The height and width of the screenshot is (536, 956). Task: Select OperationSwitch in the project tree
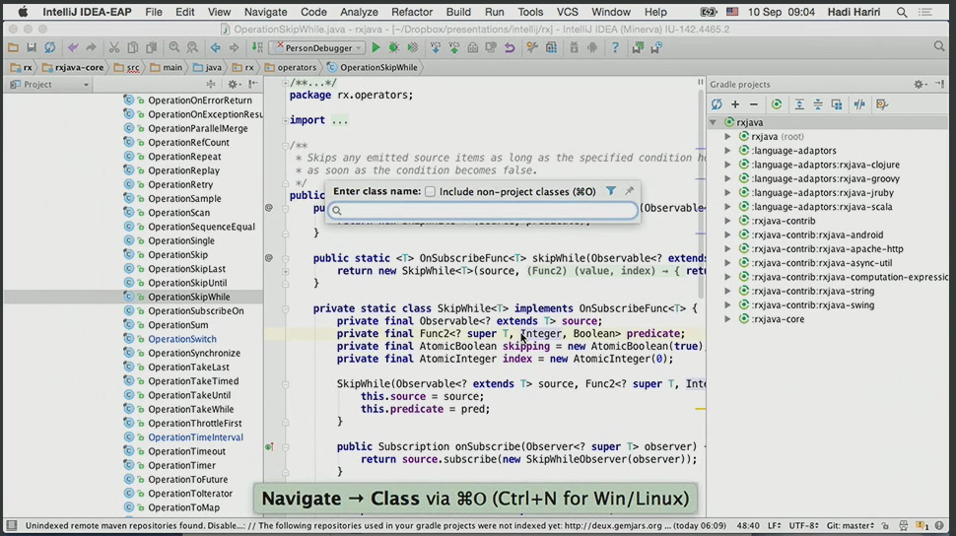[181, 339]
